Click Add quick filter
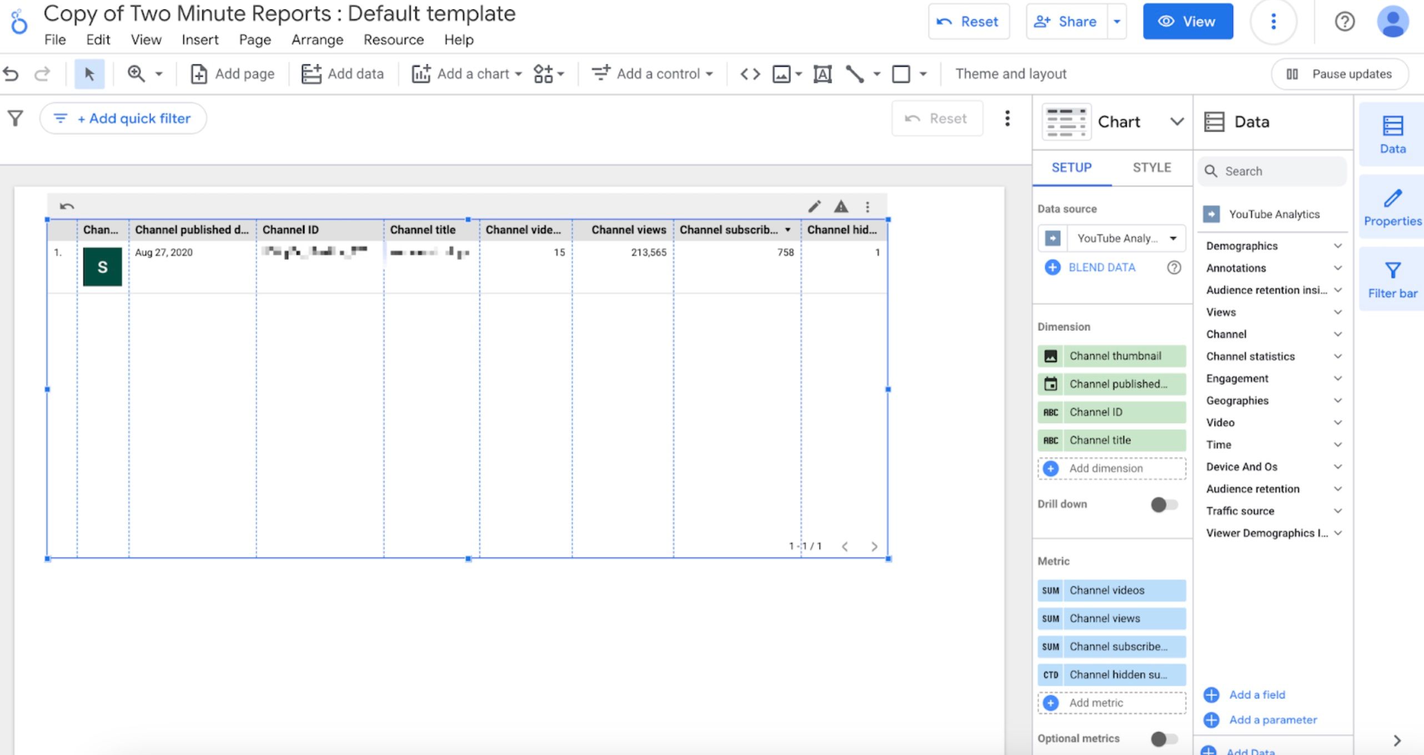The image size is (1424, 755). click(x=123, y=118)
